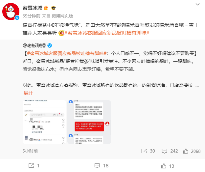
Task: Expand the post options chevron menu
Action: point(197,4)
